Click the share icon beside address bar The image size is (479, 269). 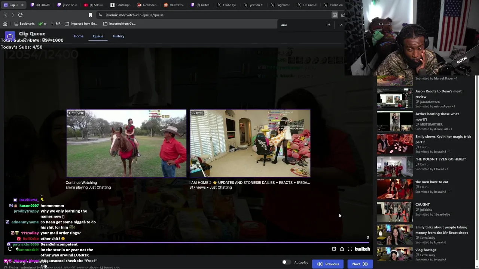[x=343, y=15]
